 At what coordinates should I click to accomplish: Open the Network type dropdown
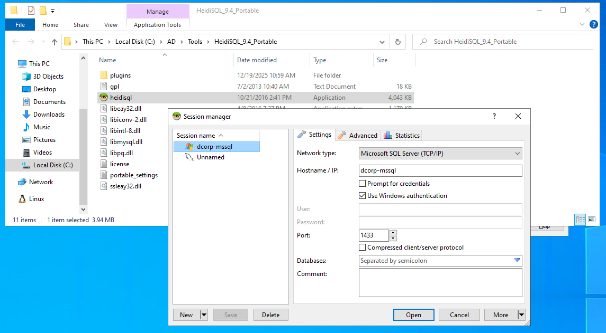pos(517,154)
